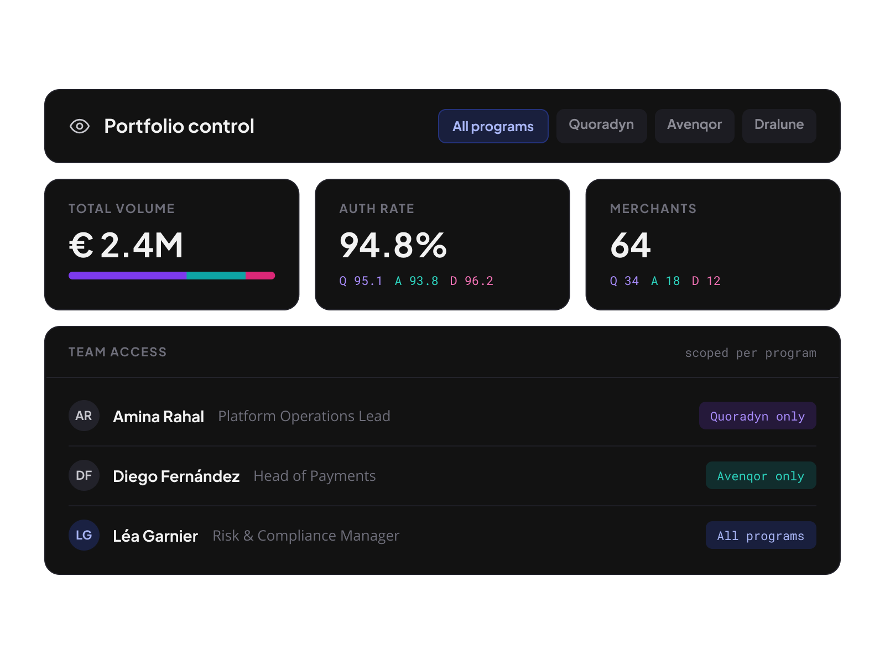Click the LG avatar for Léa Garnier
This screenshot has height=664, width=885.
84,535
